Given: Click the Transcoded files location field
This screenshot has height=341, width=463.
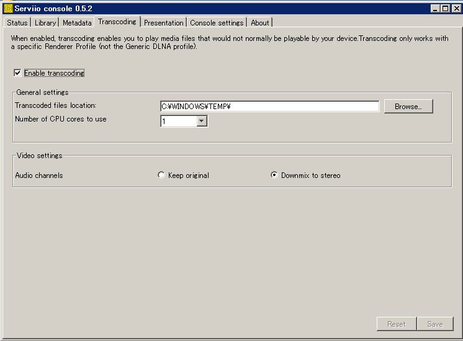Looking at the screenshot, I should pyautogui.click(x=269, y=107).
